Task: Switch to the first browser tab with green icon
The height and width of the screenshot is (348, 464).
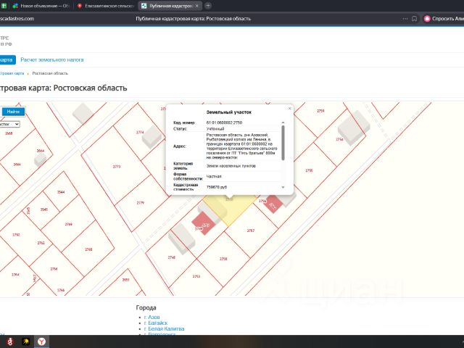Action: (x=4, y=6)
